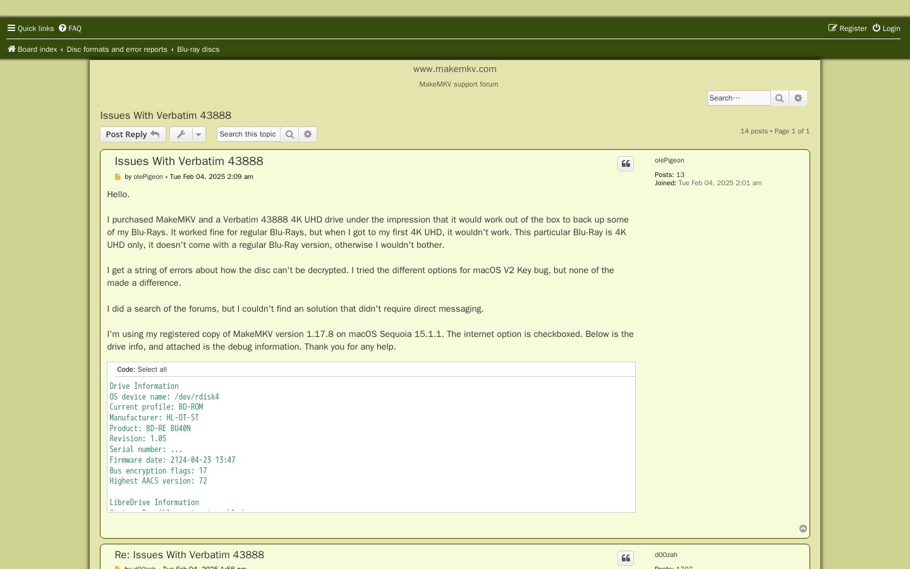The image size is (910, 569).
Task: Open the Login page
Action: 887,28
